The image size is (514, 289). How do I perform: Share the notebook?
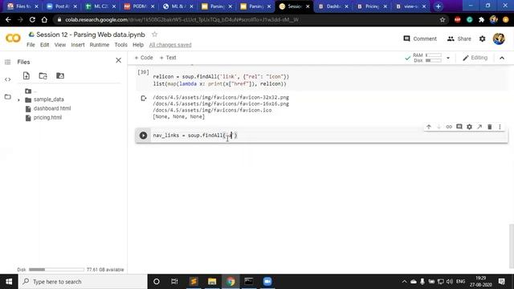(459, 39)
